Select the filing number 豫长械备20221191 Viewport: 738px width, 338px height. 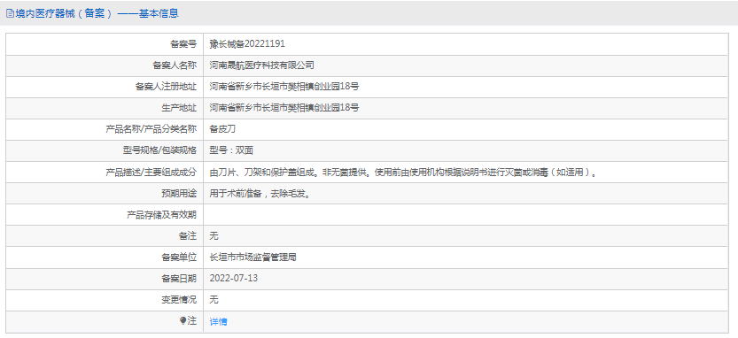point(247,44)
